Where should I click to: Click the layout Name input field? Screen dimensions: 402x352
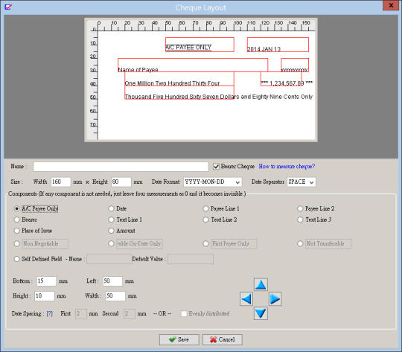coord(121,167)
